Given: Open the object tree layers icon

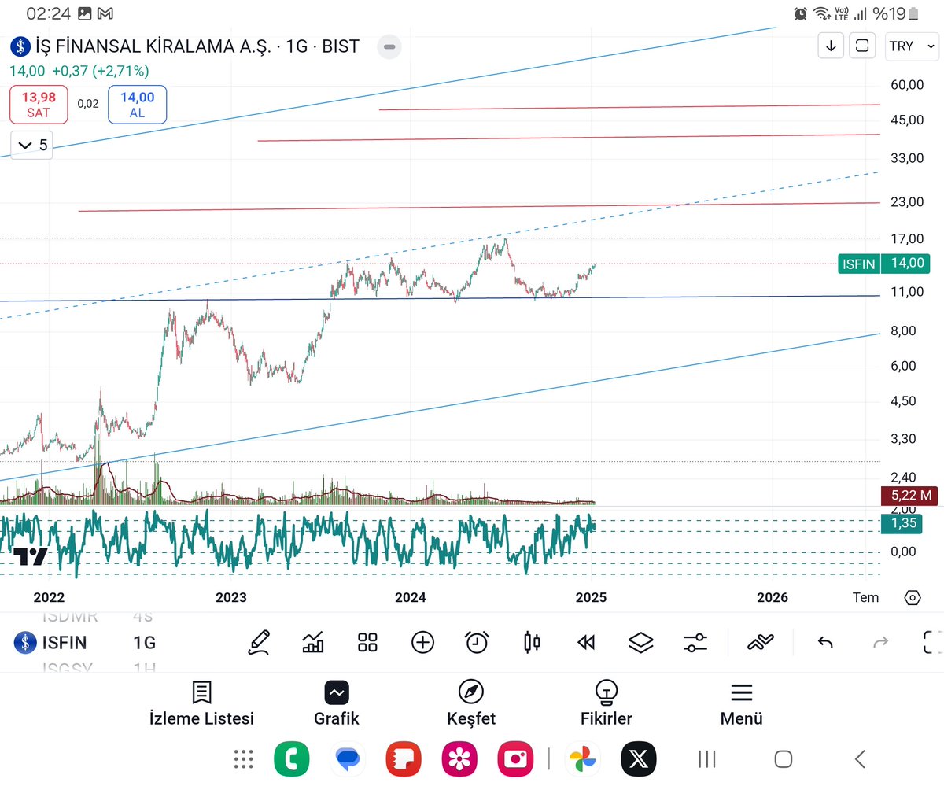Looking at the screenshot, I should 641,642.
